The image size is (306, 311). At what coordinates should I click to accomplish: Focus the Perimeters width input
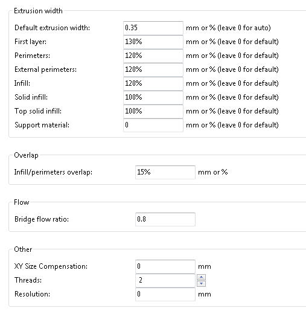(x=153, y=56)
